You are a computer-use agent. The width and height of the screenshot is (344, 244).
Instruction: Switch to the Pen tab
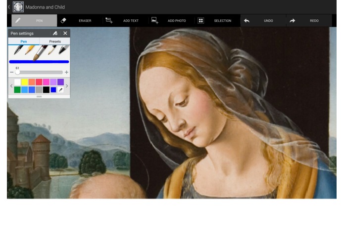click(24, 41)
